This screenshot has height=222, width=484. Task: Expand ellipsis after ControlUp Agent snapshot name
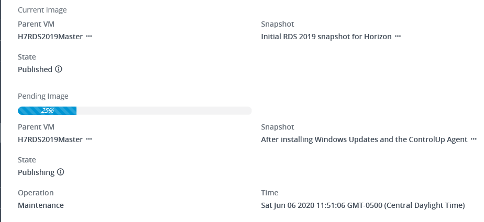tap(474, 139)
